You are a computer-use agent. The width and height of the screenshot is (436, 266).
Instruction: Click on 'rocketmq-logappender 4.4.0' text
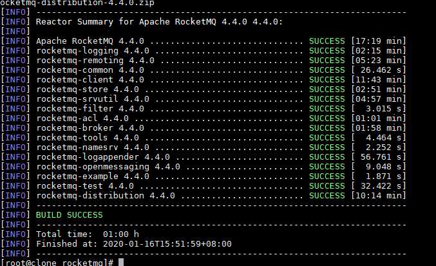(x=103, y=157)
